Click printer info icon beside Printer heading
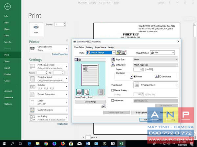 point(67,41)
